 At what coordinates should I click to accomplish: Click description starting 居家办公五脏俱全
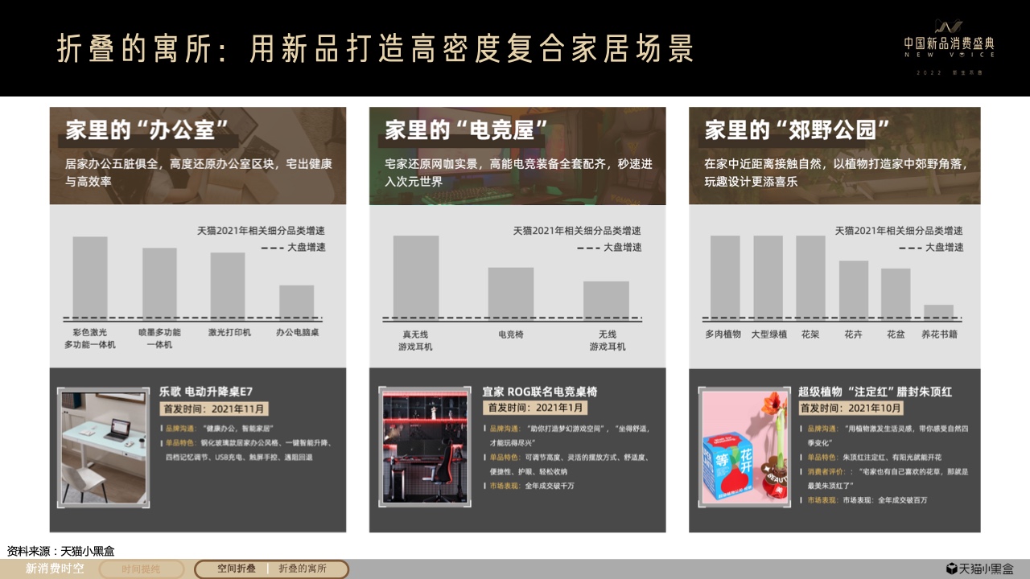pyautogui.click(x=198, y=172)
